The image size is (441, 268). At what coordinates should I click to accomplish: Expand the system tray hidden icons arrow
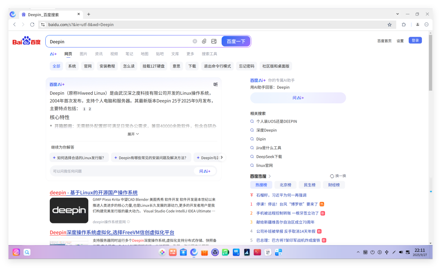358,252
